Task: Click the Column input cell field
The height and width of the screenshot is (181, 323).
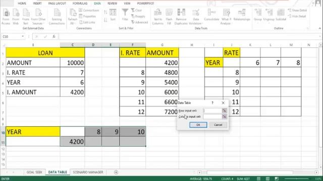Action: (x=212, y=117)
